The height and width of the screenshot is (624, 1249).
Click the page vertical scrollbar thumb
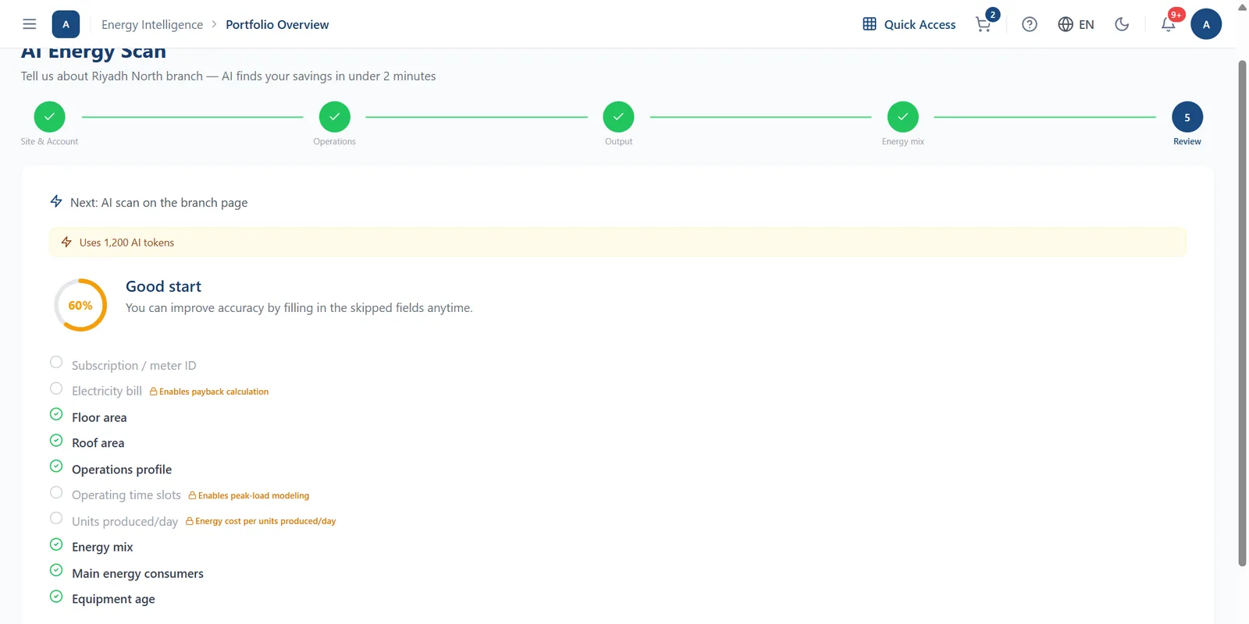1242,312
